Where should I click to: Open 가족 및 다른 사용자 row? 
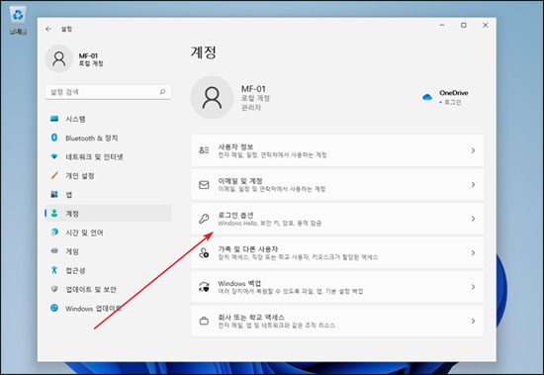pyautogui.click(x=337, y=252)
